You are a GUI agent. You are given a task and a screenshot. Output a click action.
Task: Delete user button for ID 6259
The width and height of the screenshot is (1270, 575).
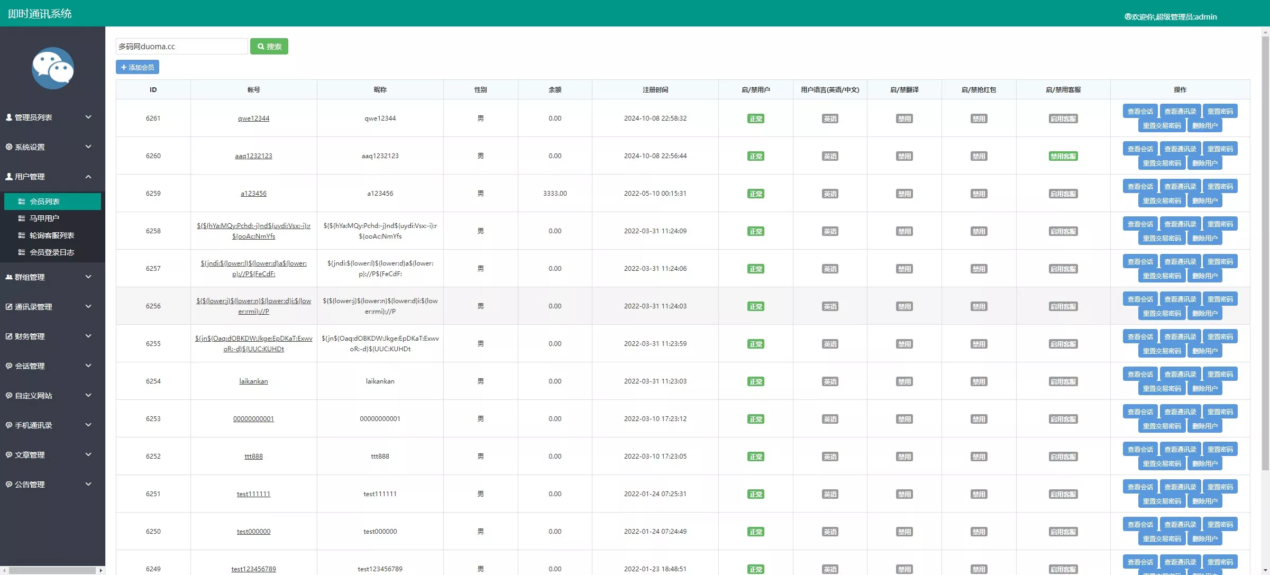1204,201
